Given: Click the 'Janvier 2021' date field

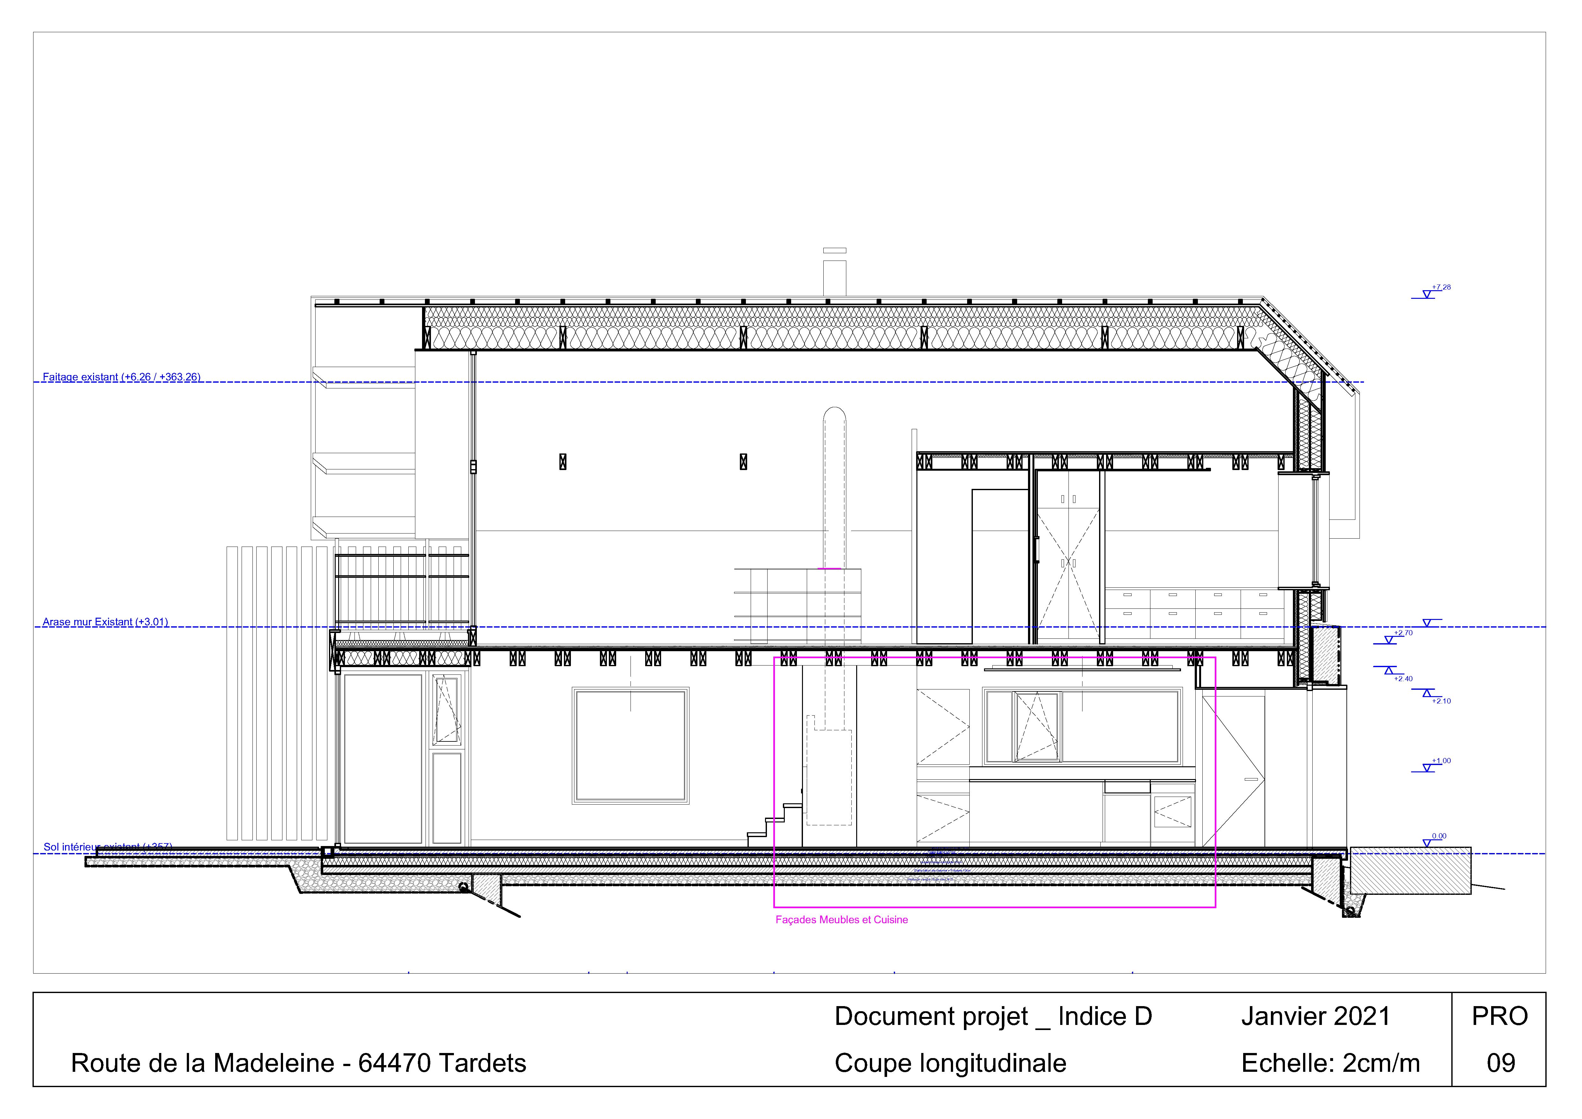Looking at the screenshot, I should pyautogui.click(x=1315, y=1016).
